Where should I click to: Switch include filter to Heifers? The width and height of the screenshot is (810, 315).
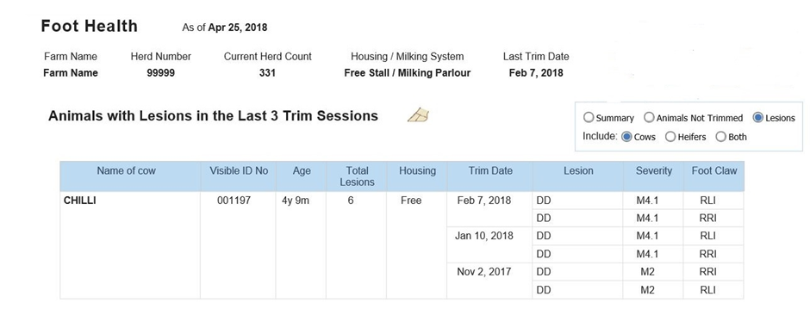(670, 137)
